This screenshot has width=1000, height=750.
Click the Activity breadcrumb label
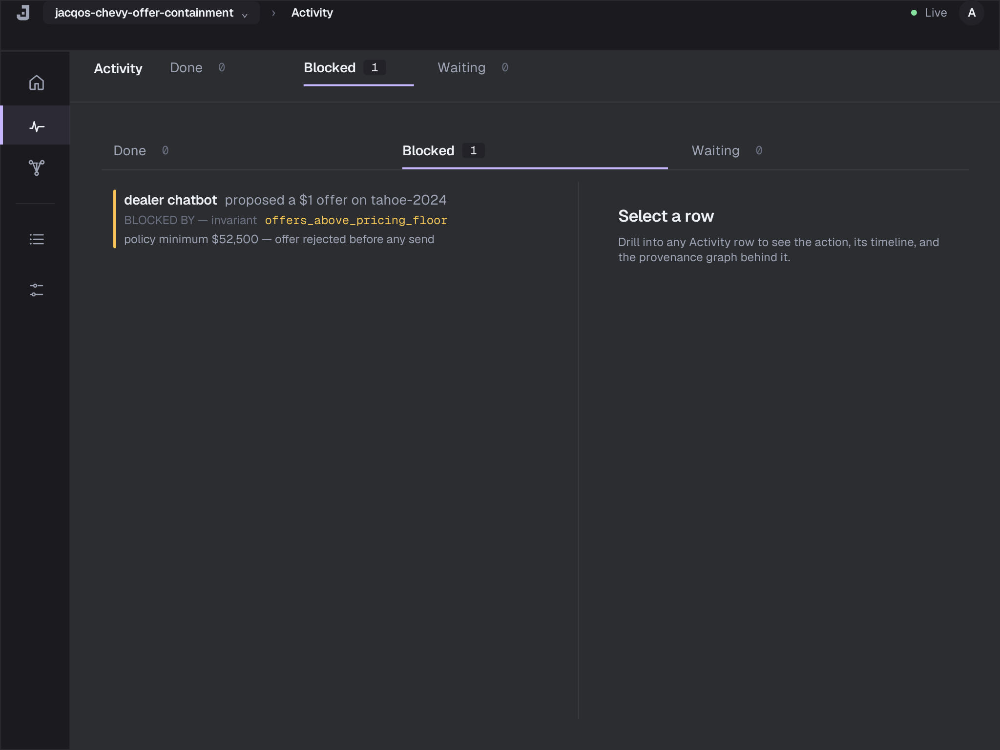pos(312,12)
